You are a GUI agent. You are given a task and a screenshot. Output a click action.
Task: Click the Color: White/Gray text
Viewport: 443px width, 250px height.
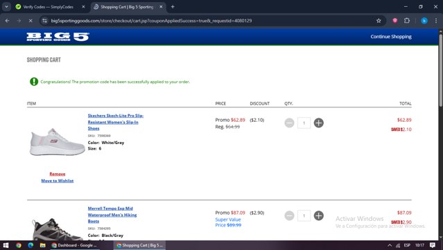click(106, 143)
